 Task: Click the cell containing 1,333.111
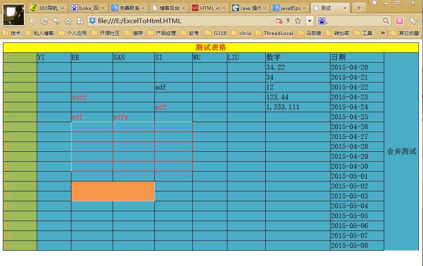pyautogui.click(x=298, y=107)
